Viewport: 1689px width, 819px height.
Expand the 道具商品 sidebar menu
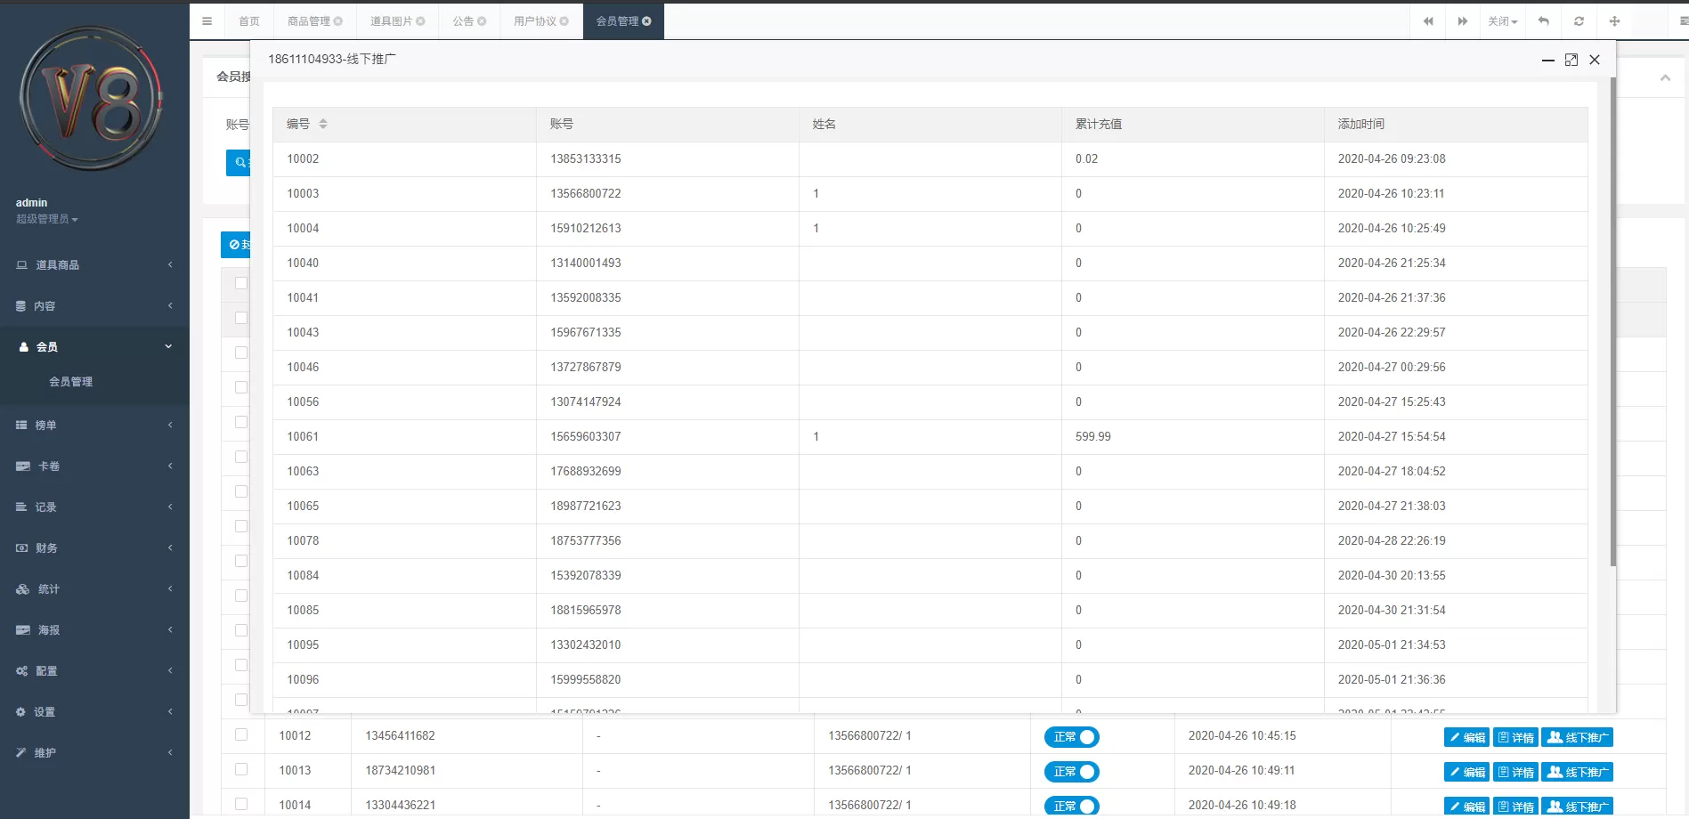tap(94, 265)
